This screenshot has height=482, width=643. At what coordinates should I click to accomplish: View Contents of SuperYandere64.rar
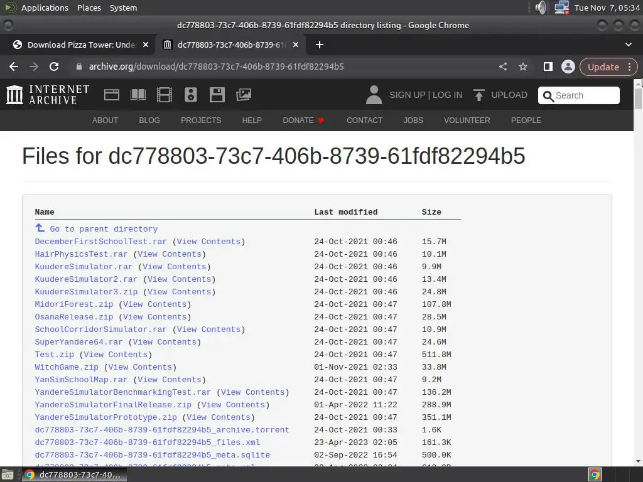tap(165, 342)
